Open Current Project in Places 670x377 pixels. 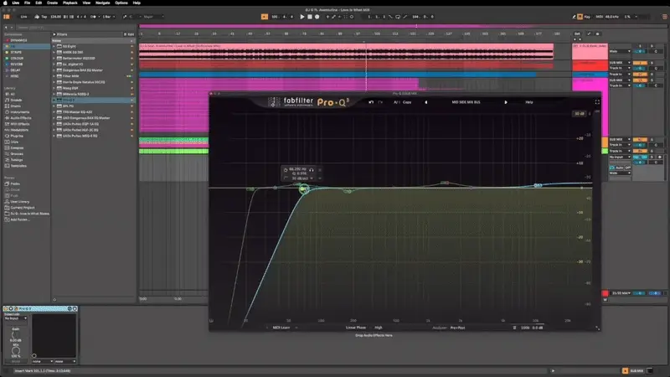pyautogui.click(x=23, y=208)
